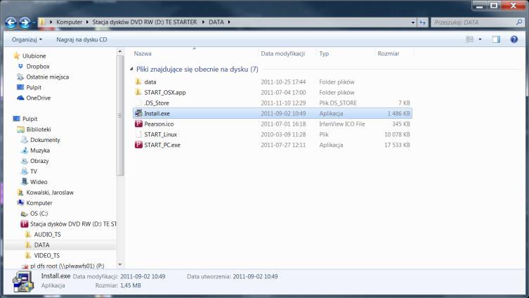This screenshot has width=529, height=298.
Task: Go back with the Back arrow button
Action: point(11,22)
